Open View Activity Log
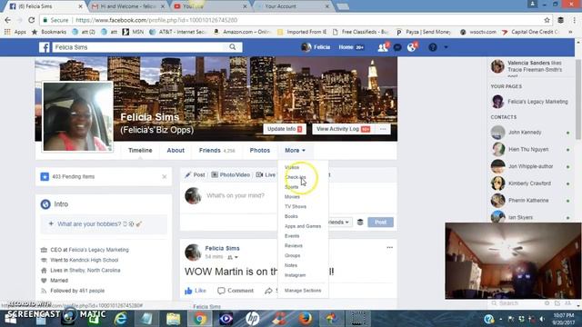This screenshot has height=327, width=582. 343,129
